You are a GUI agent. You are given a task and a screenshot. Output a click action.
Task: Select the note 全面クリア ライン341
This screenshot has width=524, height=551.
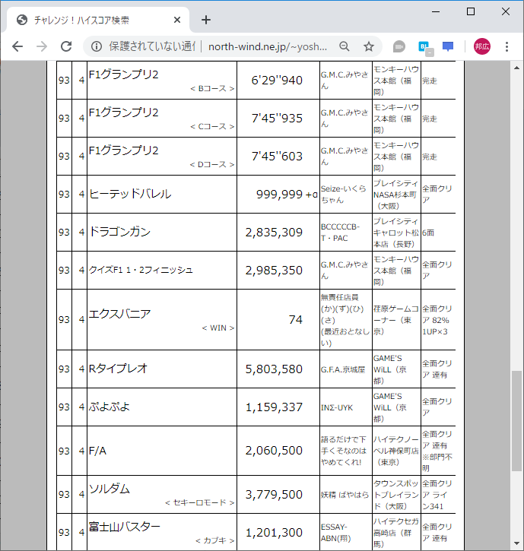click(x=437, y=495)
